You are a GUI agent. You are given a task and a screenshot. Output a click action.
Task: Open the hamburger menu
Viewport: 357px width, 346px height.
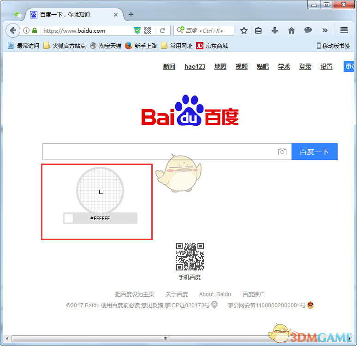(344, 30)
